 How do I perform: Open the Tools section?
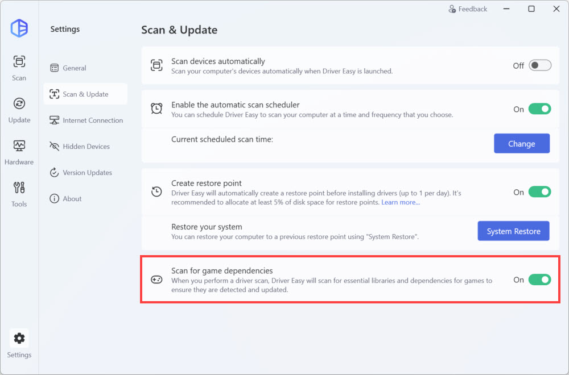[x=19, y=194]
